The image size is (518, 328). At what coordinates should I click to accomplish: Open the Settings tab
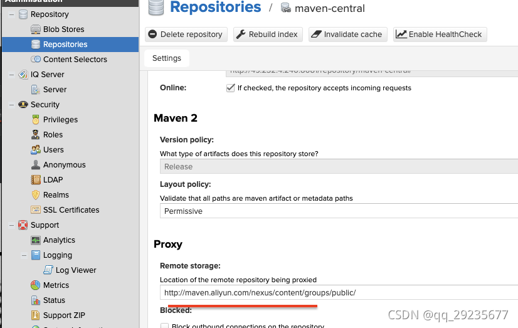(167, 58)
